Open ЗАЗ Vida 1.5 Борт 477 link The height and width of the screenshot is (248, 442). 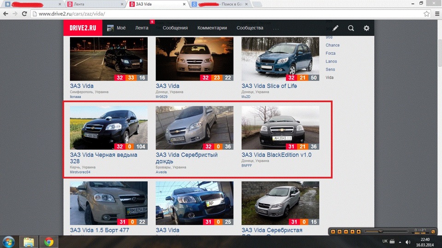(x=99, y=230)
